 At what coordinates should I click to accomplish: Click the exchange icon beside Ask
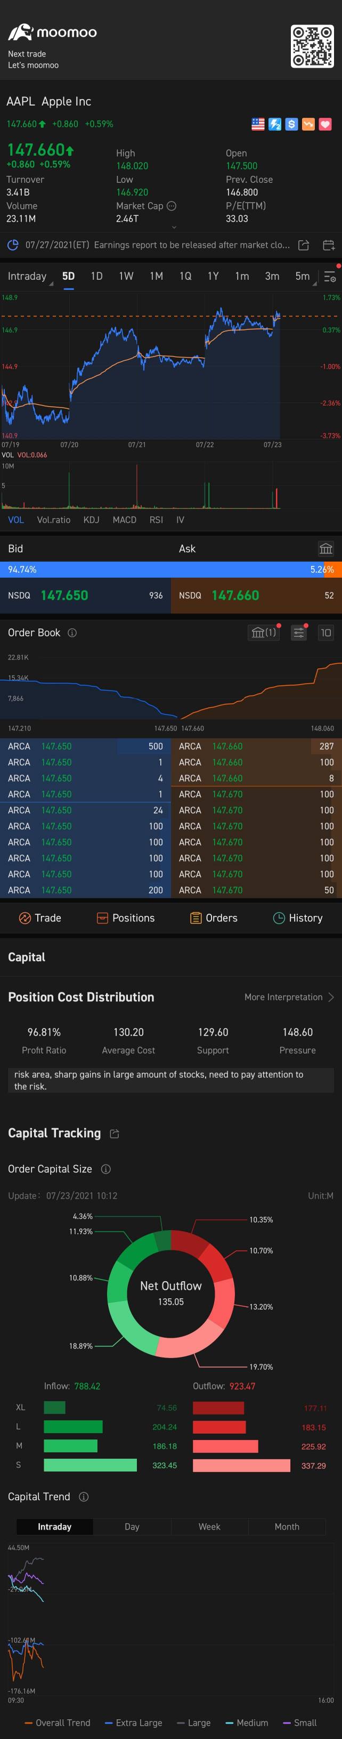point(325,548)
